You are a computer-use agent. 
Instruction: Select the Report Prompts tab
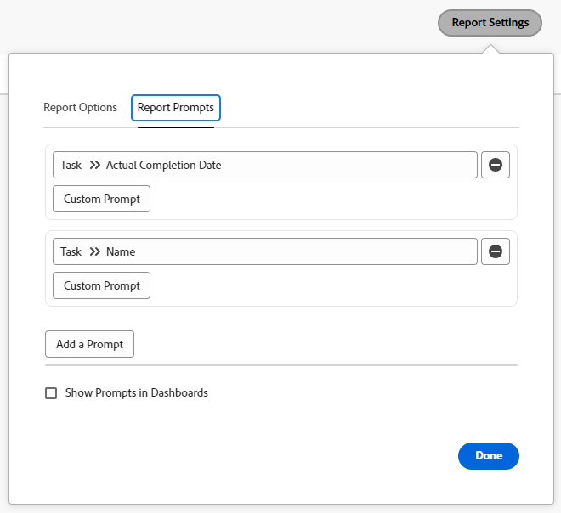tap(176, 108)
